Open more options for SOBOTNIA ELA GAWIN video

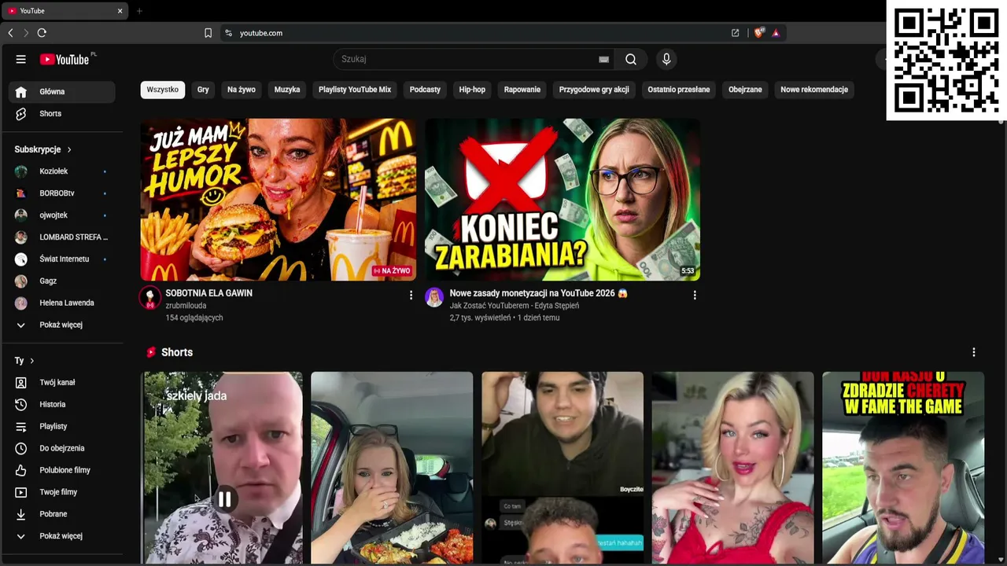411,295
